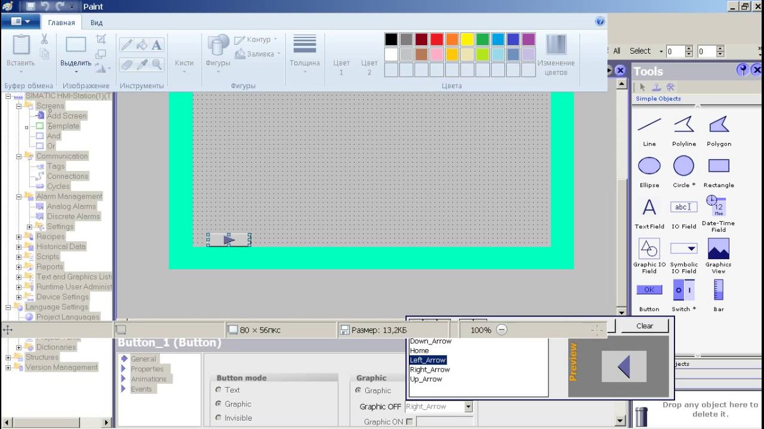The width and height of the screenshot is (764, 429).
Task: Zoom out using the 100% minus button
Action: [501, 329]
